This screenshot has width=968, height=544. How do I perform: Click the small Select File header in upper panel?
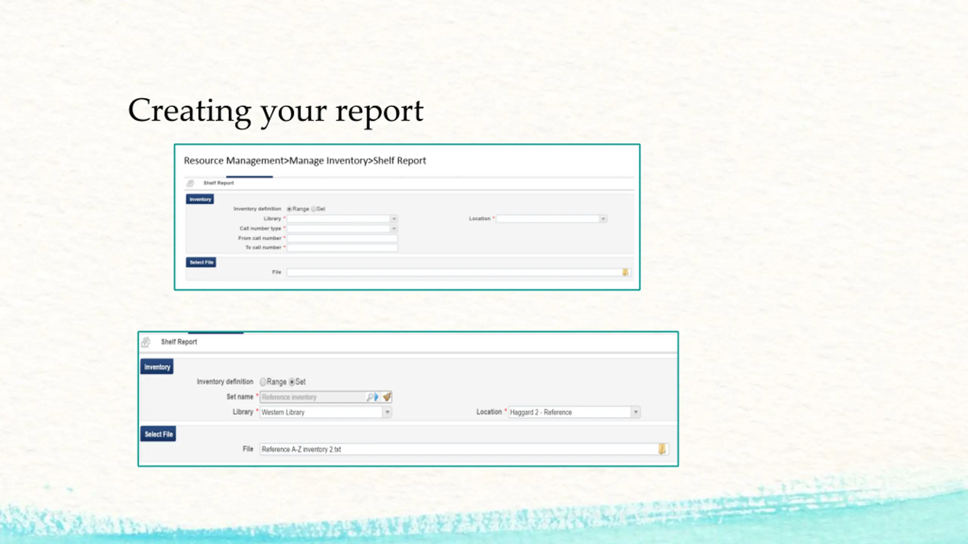click(x=201, y=262)
